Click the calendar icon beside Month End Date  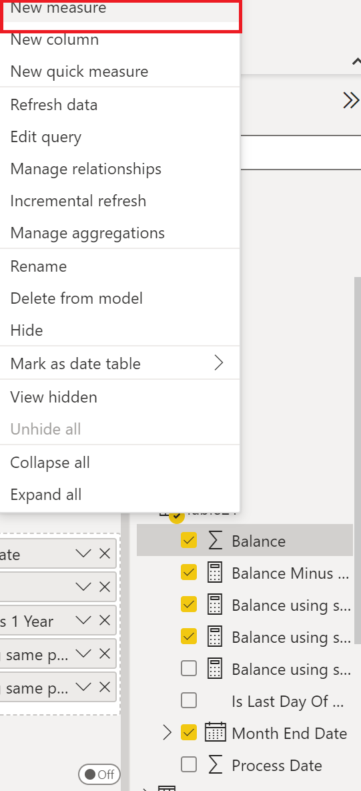click(x=216, y=732)
